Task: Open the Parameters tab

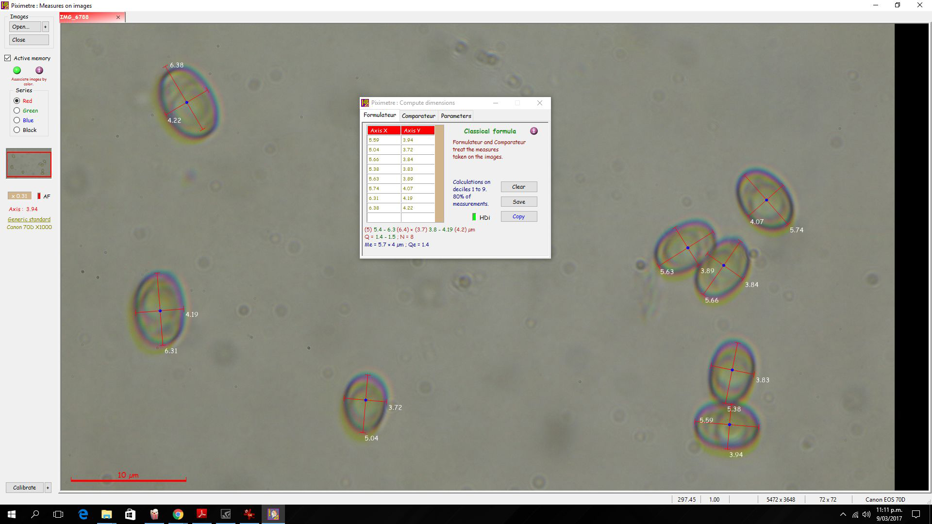Action: (x=456, y=116)
